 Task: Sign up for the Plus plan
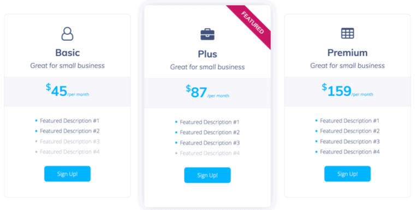tap(207, 175)
